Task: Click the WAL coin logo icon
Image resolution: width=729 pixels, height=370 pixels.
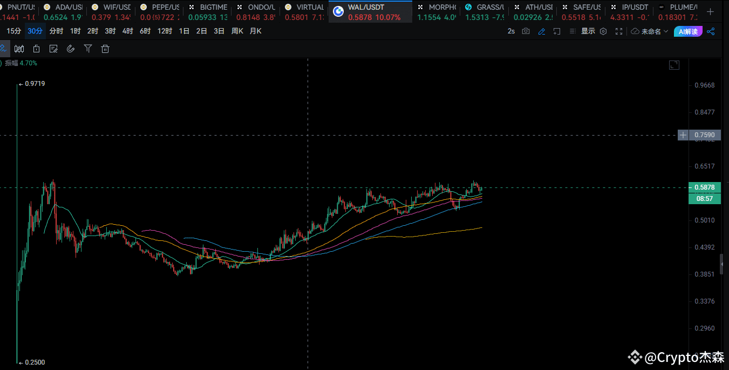Action: click(338, 12)
